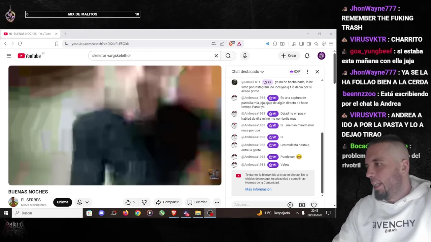Image resolution: width=431 pixels, height=242 pixels.
Task: Share this link using the address bar share icon
Action: click(x=222, y=44)
